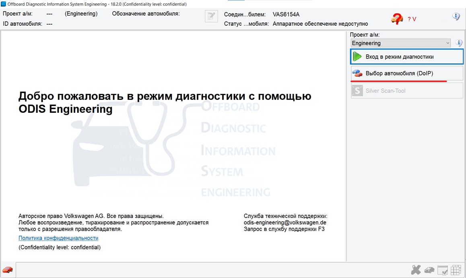The image size is (466, 278).
Task: Click the gray crossed-tools icon in status bar
Action: (416, 270)
